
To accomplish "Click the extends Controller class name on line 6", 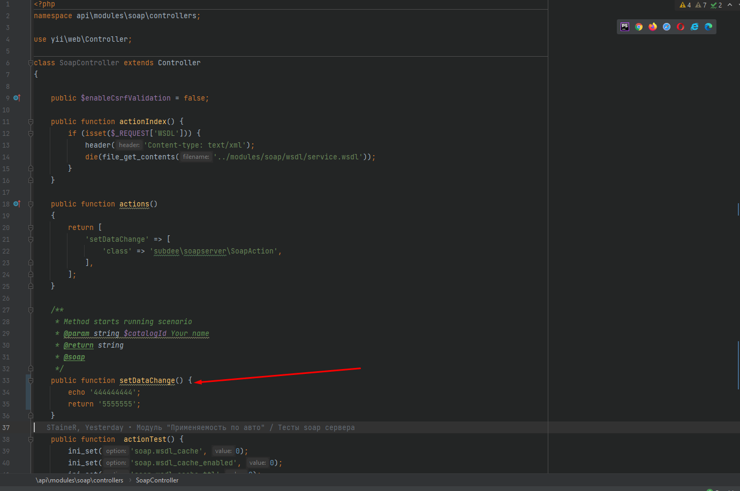I will [x=179, y=63].
